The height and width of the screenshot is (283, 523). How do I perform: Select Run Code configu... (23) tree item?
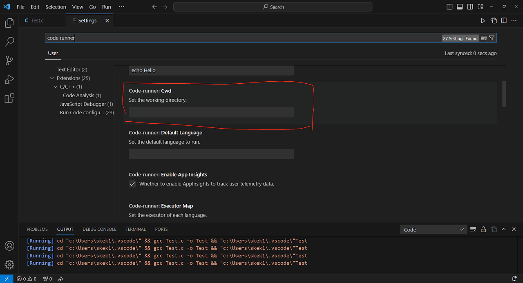[87, 113]
